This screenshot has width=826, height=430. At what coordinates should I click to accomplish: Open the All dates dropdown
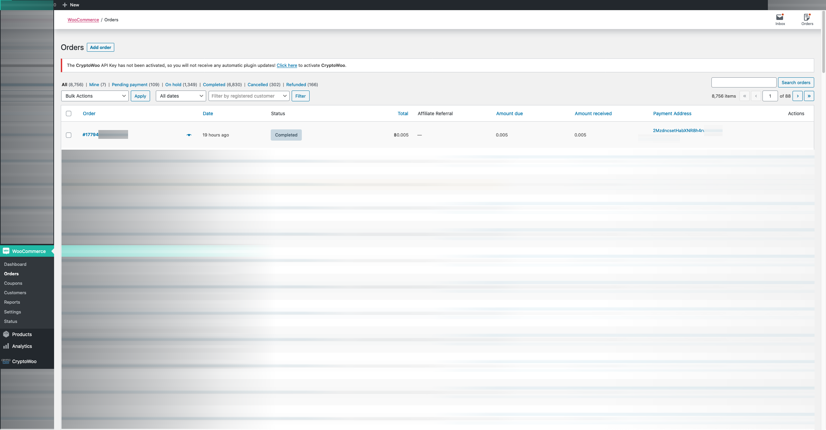coord(180,96)
